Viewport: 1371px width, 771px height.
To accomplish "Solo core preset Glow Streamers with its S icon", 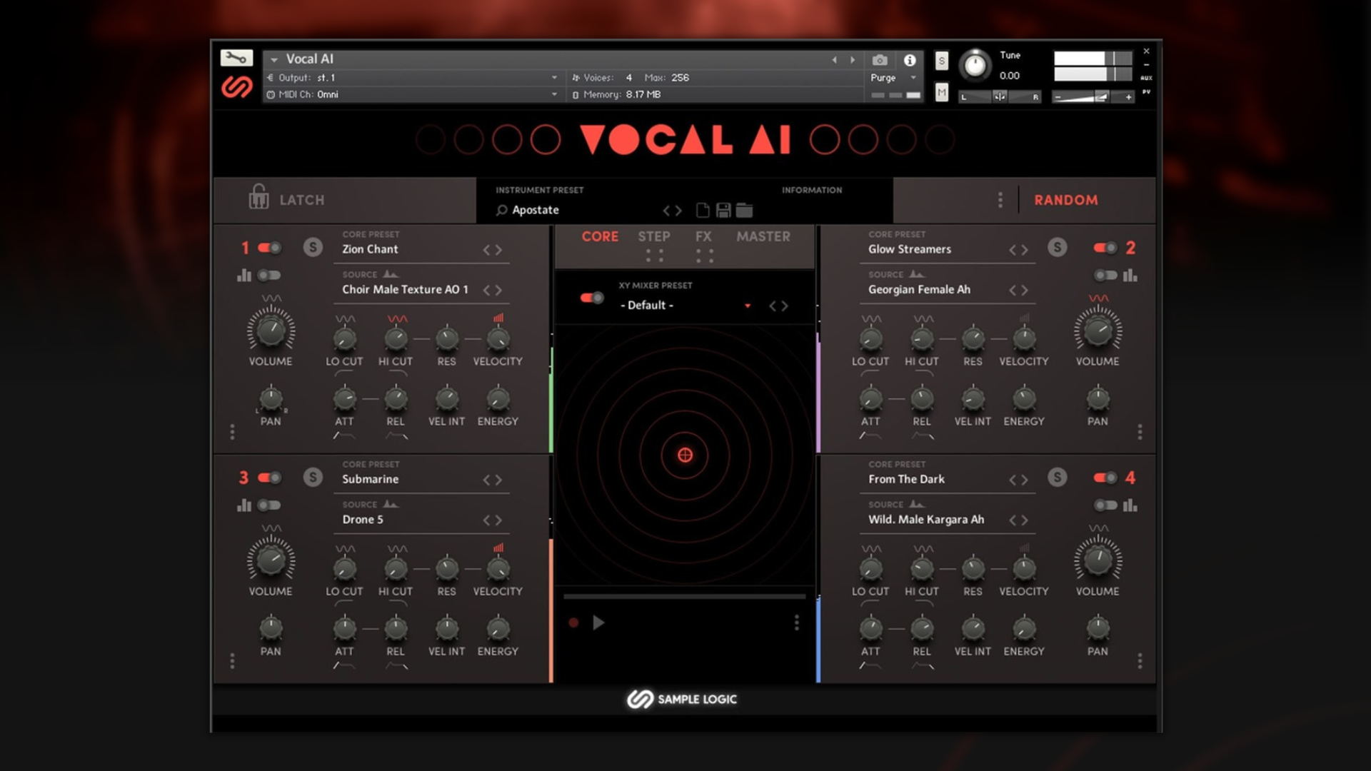I will click(x=1058, y=248).
